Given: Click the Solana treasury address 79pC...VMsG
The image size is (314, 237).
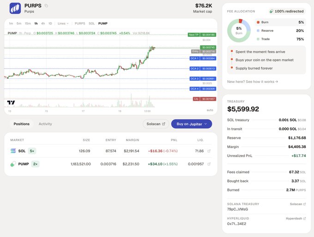Looking at the screenshot, I should pos(237,209).
